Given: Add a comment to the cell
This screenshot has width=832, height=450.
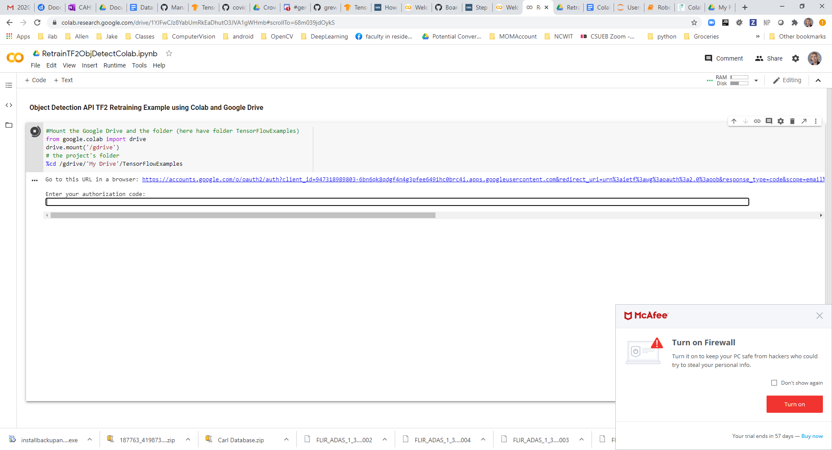Looking at the screenshot, I should [769, 121].
